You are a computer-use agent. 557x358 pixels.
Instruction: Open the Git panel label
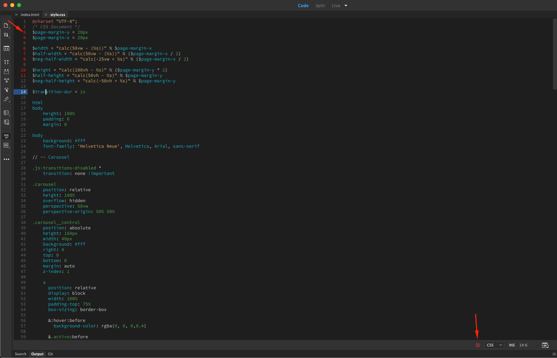[50, 354]
